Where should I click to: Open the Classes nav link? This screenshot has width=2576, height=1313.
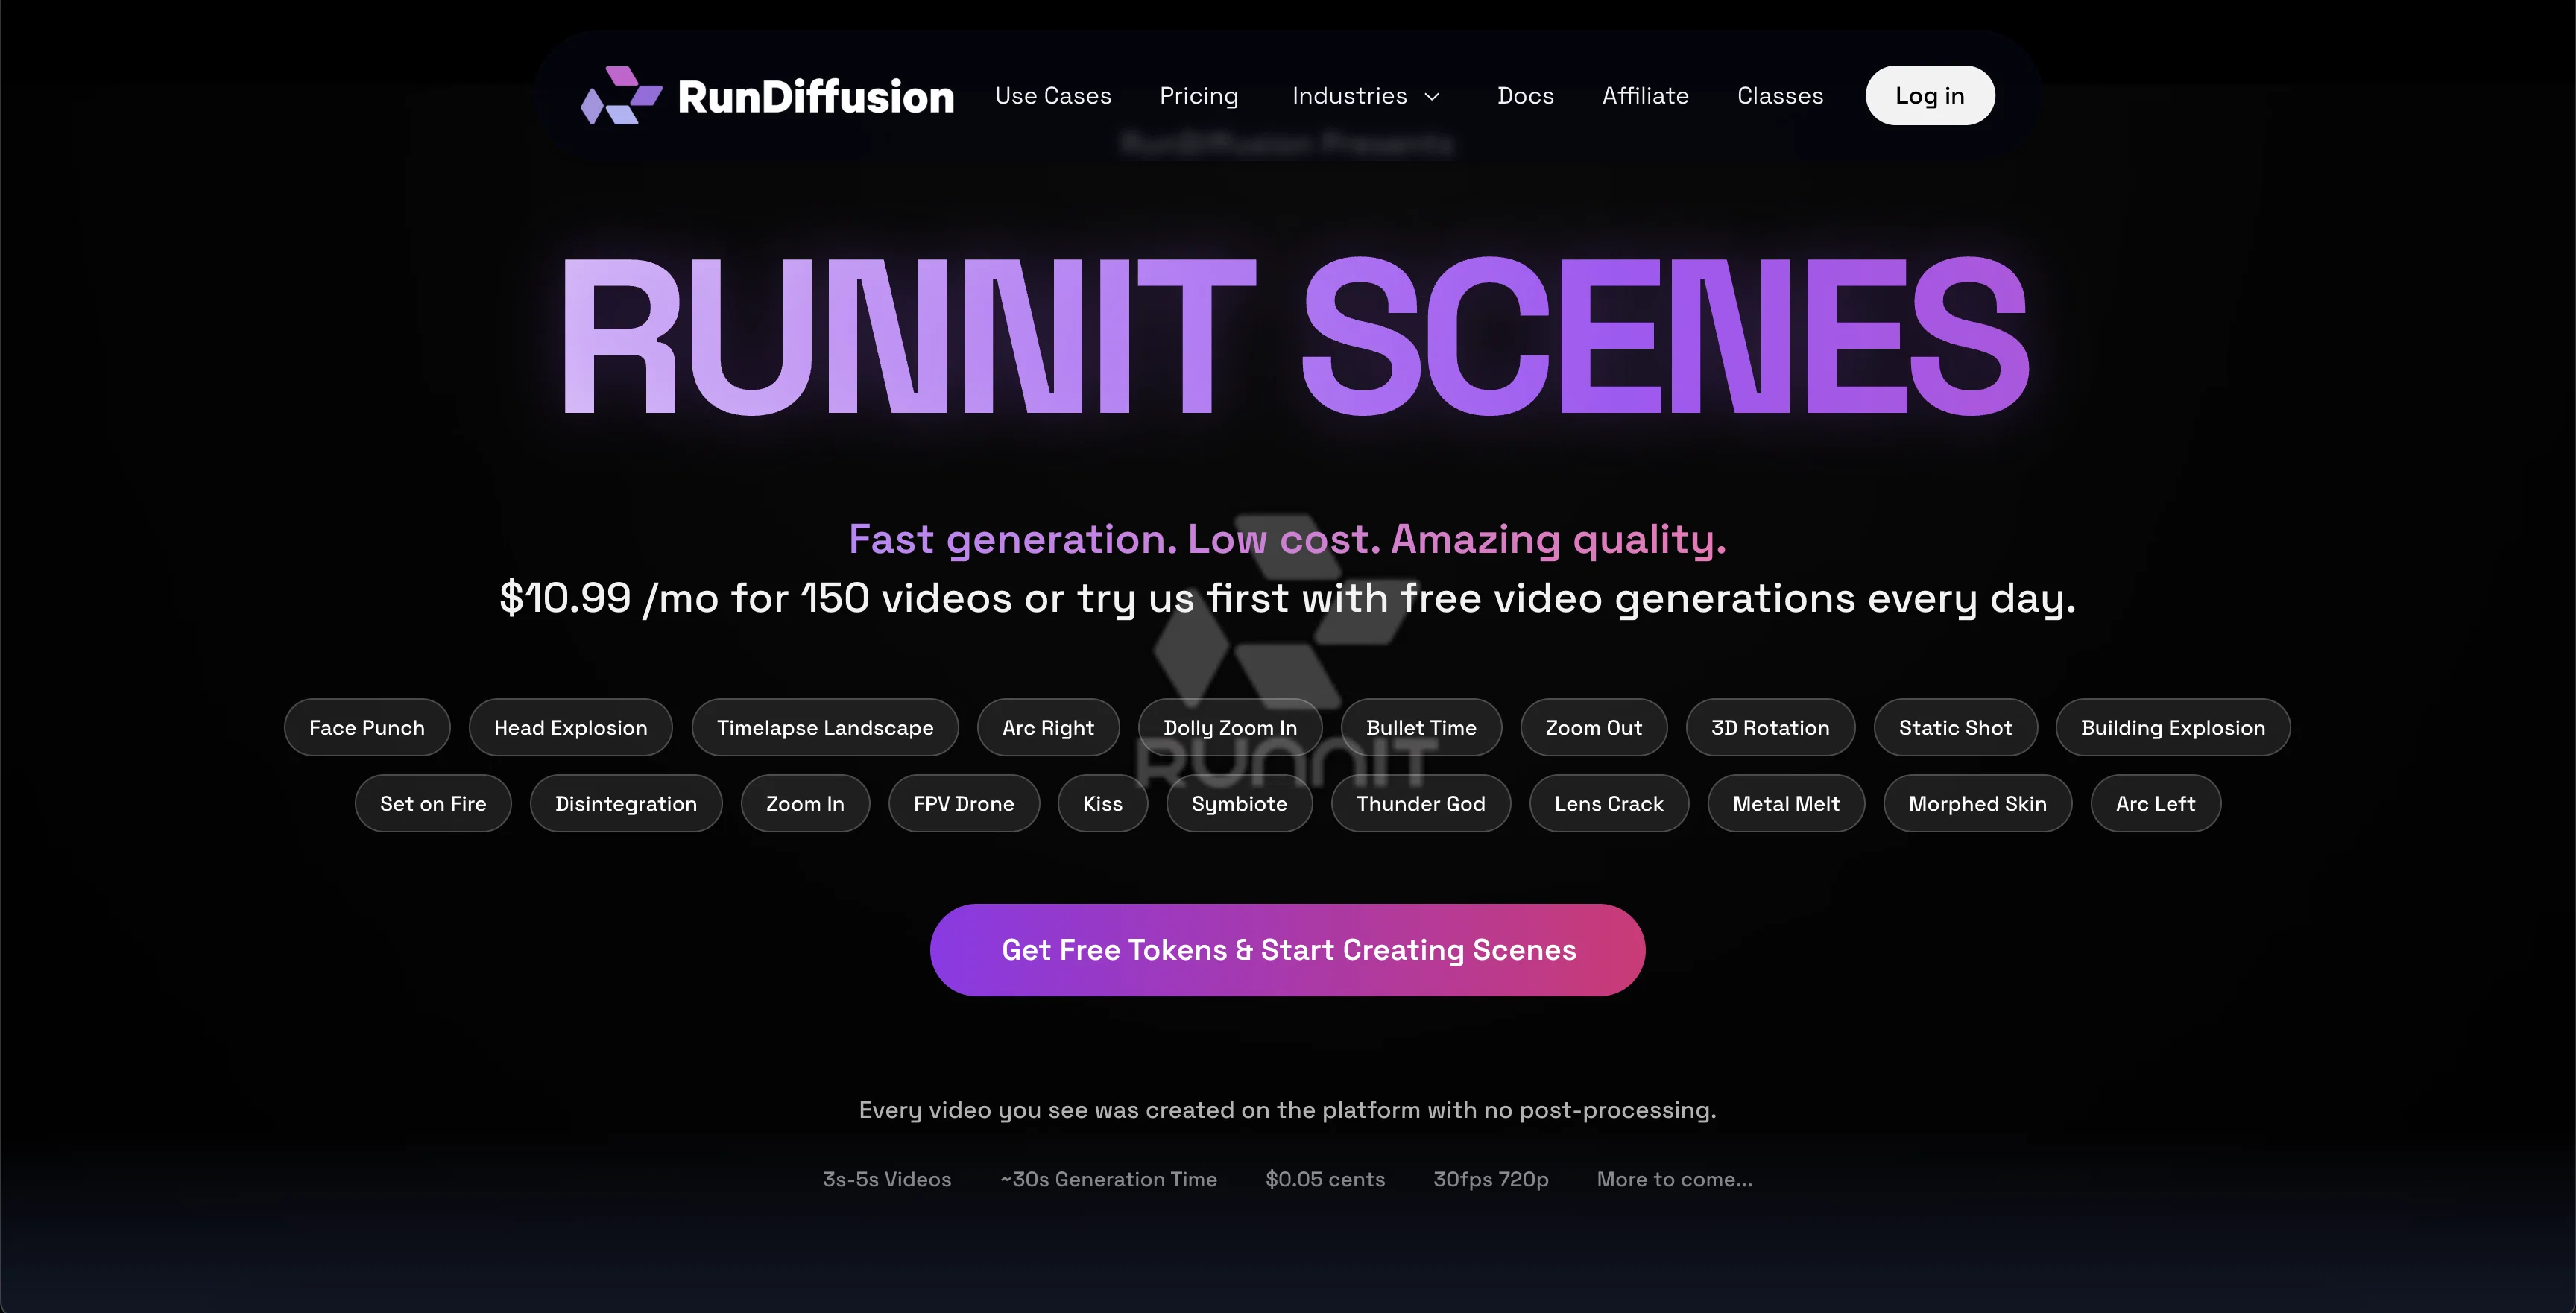[1780, 96]
